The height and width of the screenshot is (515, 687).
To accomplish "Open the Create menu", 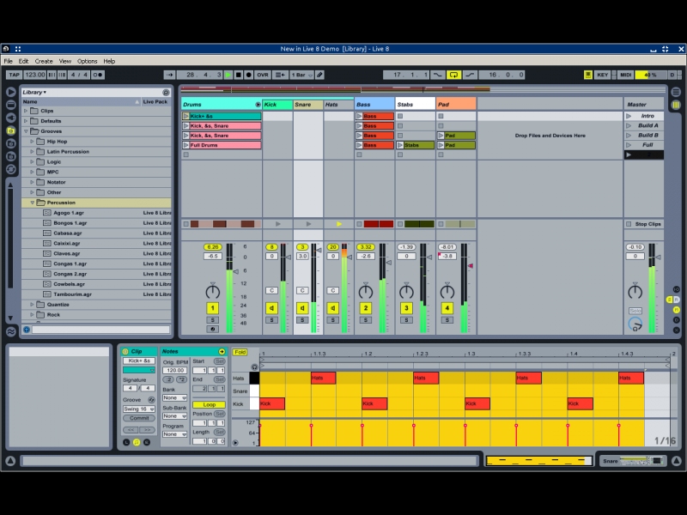I will pyautogui.click(x=44, y=61).
